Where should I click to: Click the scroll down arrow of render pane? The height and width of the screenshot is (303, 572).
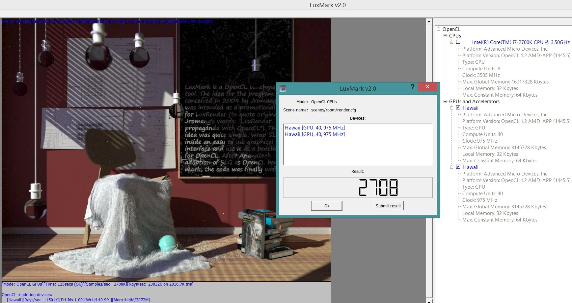tap(429, 300)
